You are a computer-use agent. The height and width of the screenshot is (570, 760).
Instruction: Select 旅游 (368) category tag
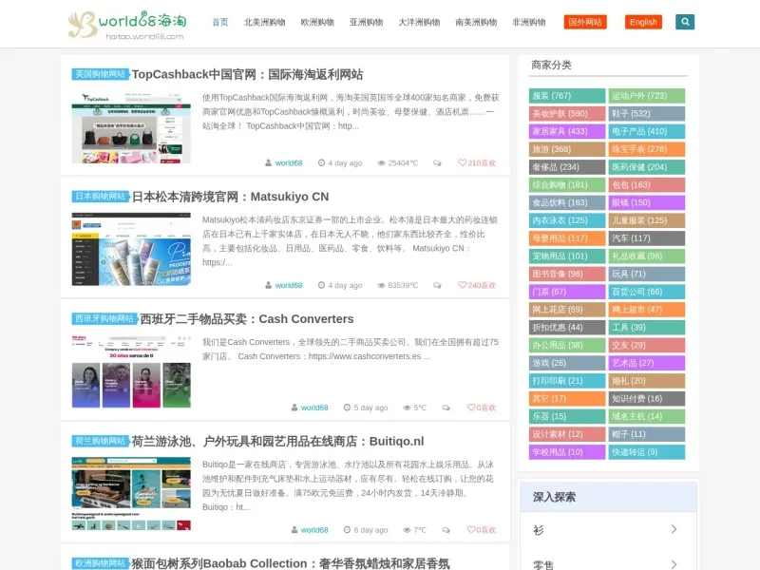(567, 149)
